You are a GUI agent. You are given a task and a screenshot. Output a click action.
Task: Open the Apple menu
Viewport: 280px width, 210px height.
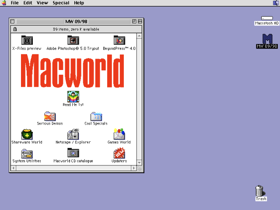point(4,3)
